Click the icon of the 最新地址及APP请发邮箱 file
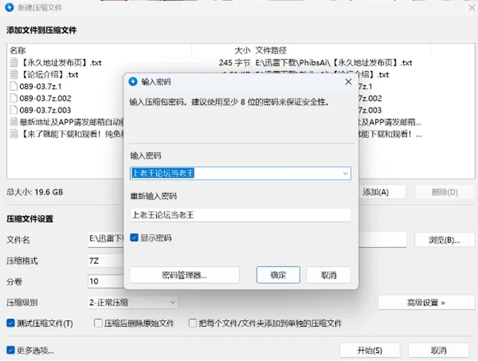 point(14,122)
